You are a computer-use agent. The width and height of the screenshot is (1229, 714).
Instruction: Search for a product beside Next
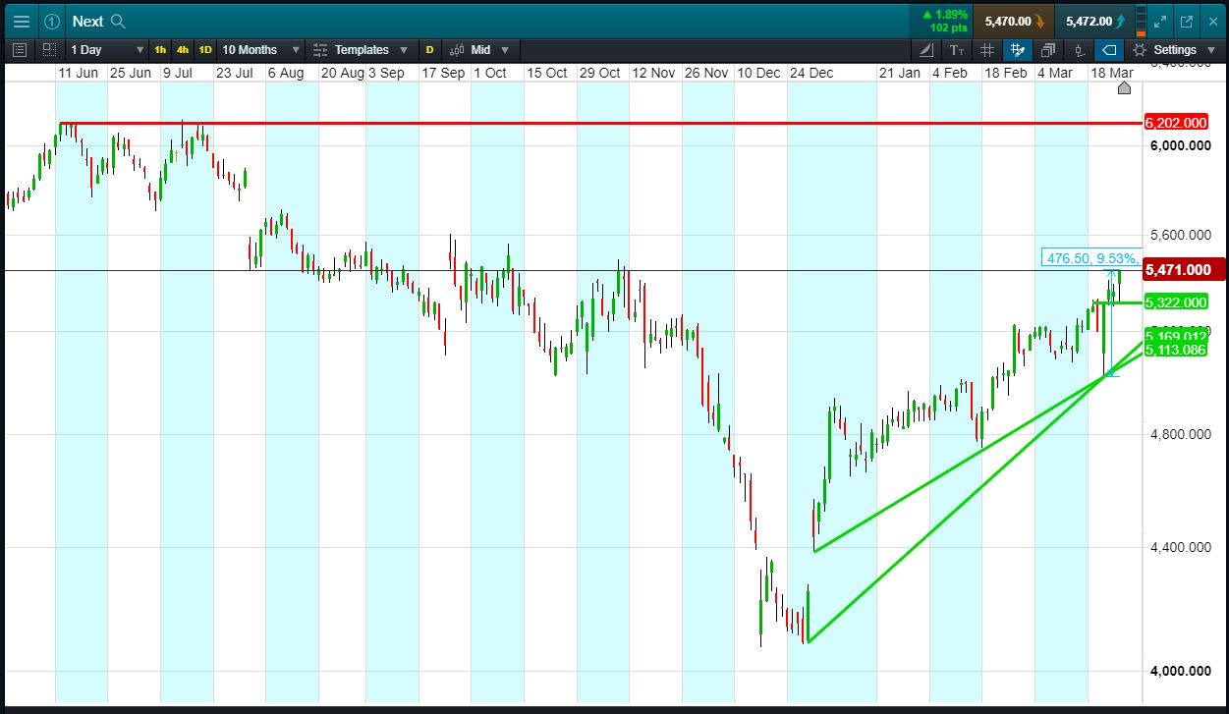point(118,21)
